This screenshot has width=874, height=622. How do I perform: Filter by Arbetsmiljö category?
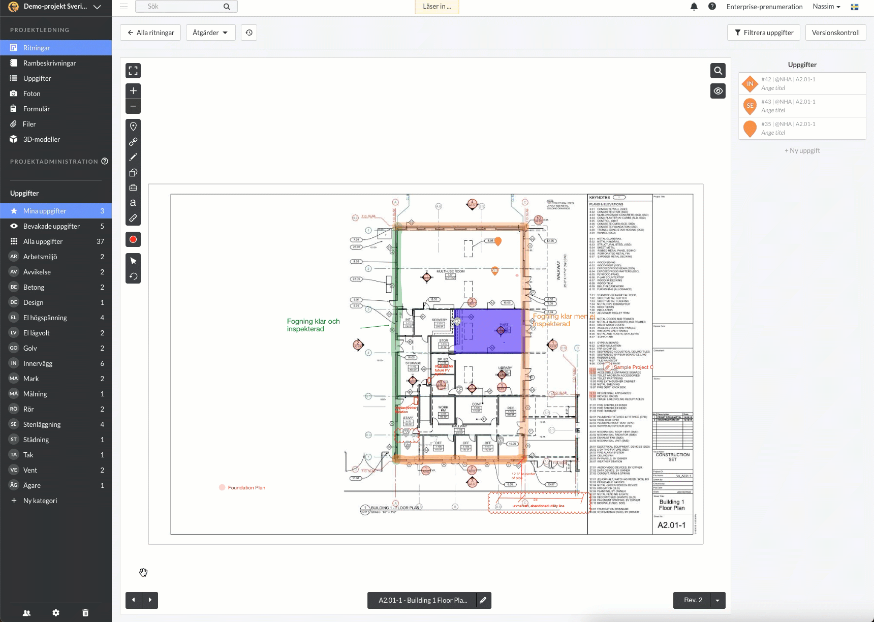56,257
